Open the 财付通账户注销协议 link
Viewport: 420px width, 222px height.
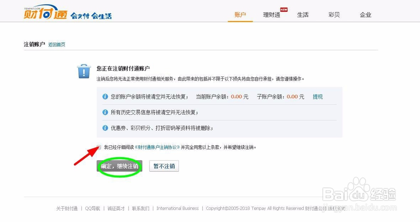point(157,147)
